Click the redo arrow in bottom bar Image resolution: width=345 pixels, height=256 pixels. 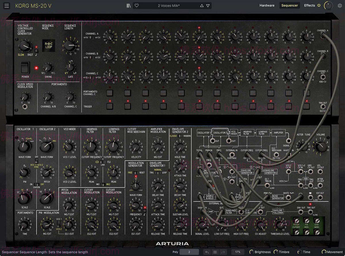click(223, 252)
